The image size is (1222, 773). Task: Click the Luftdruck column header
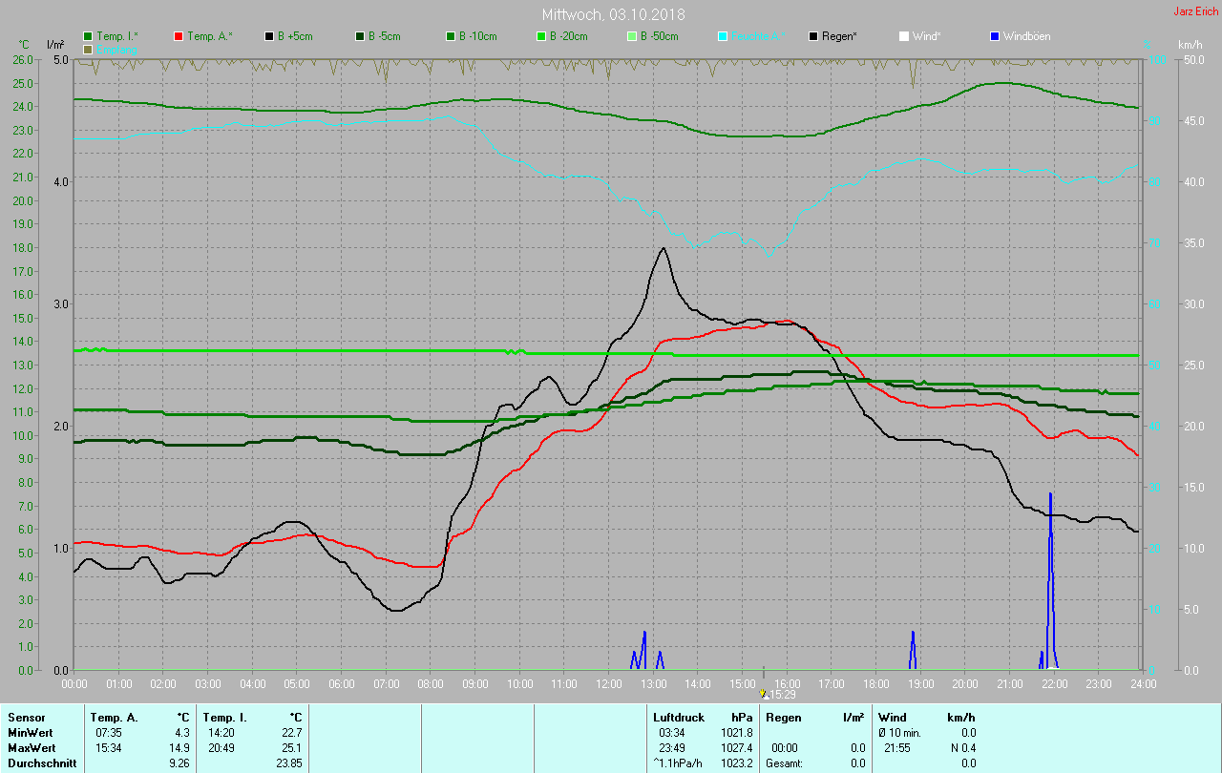[679, 718]
